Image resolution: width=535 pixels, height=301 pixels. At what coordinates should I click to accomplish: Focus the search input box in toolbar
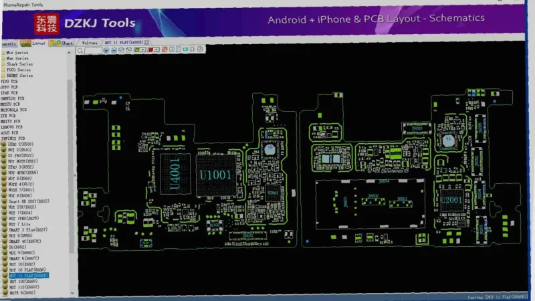(93, 51)
